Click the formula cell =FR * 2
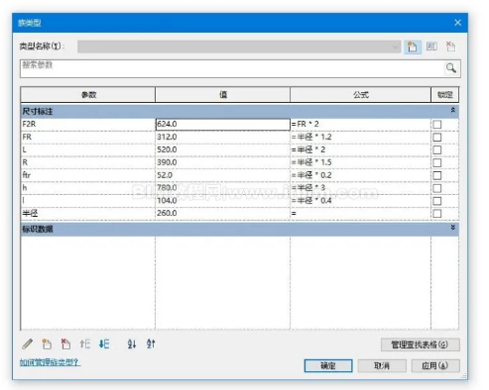The height and width of the screenshot is (390, 489). coord(361,125)
